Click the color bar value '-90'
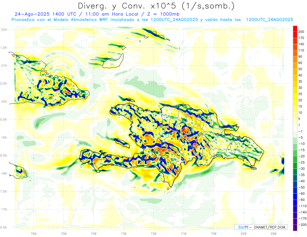The height and width of the screenshot is (237, 307). pyautogui.click(x=301, y=200)
